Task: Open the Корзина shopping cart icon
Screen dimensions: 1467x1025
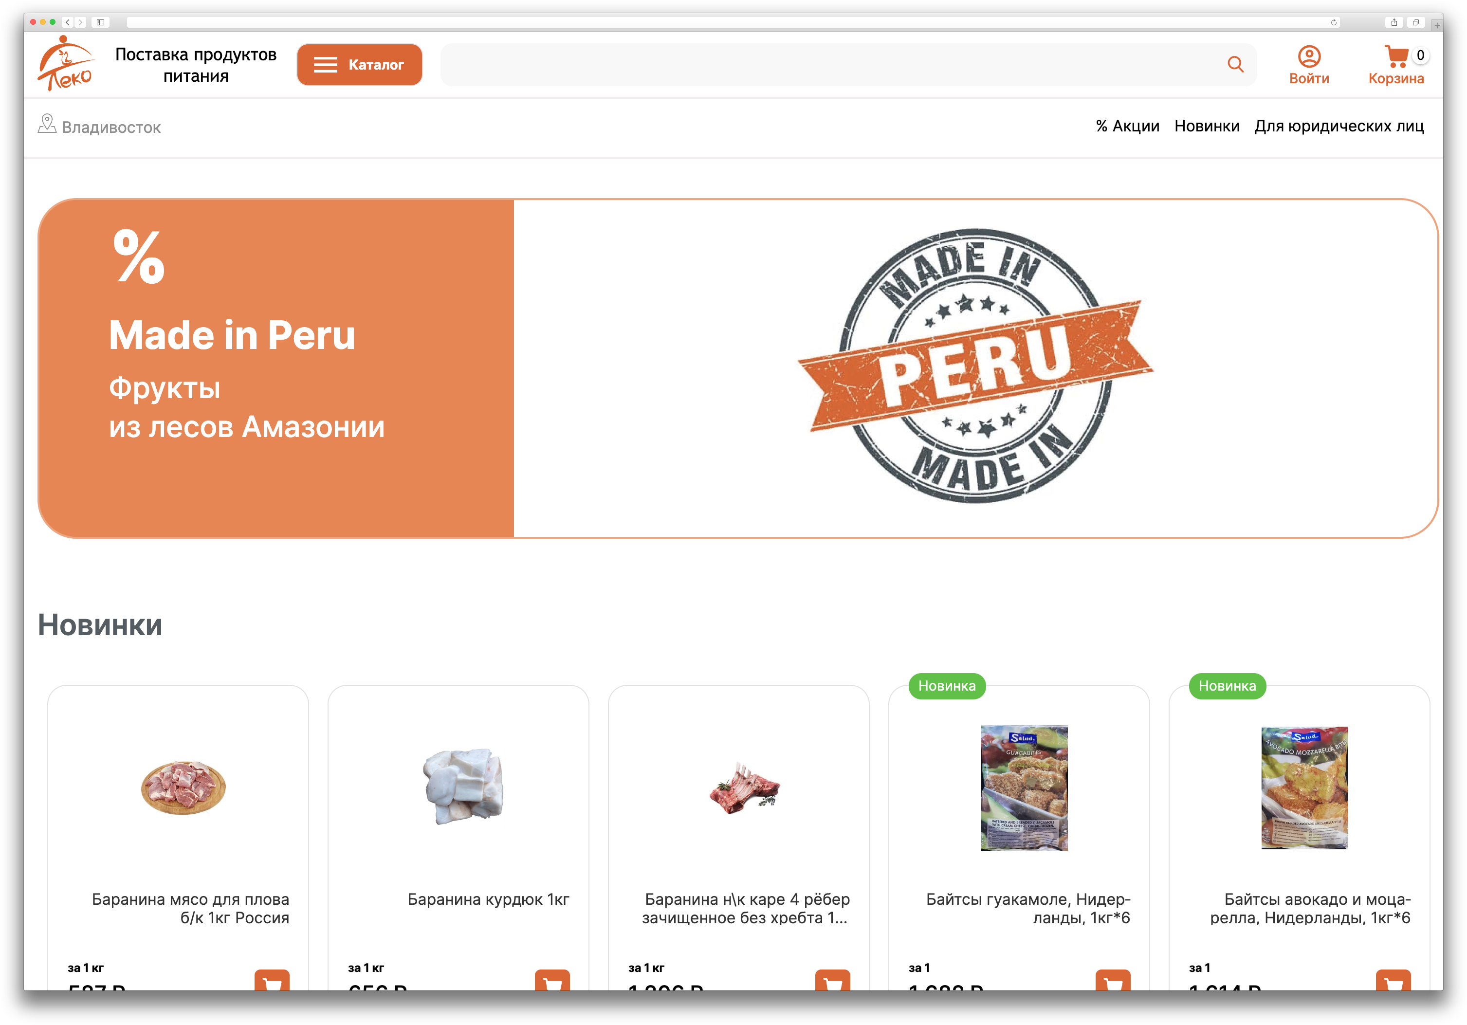Action: [1396, 56]
